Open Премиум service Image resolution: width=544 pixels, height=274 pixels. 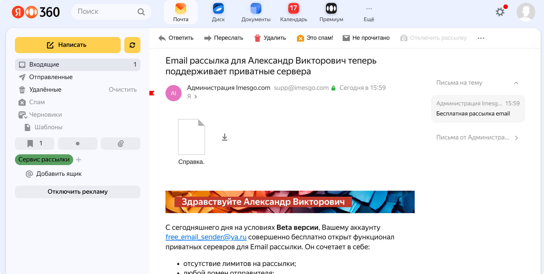click(331, 12)
